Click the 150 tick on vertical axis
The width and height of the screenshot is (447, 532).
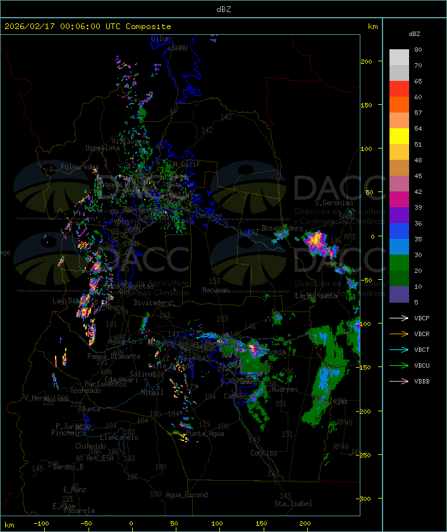pos(366,105)
